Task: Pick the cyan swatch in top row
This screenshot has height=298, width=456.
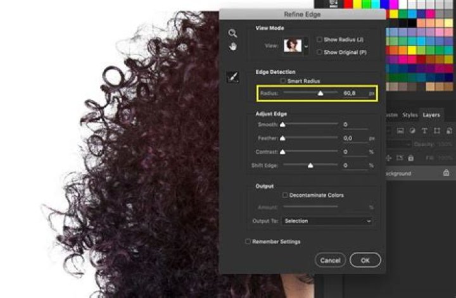Action: [376, 4]
